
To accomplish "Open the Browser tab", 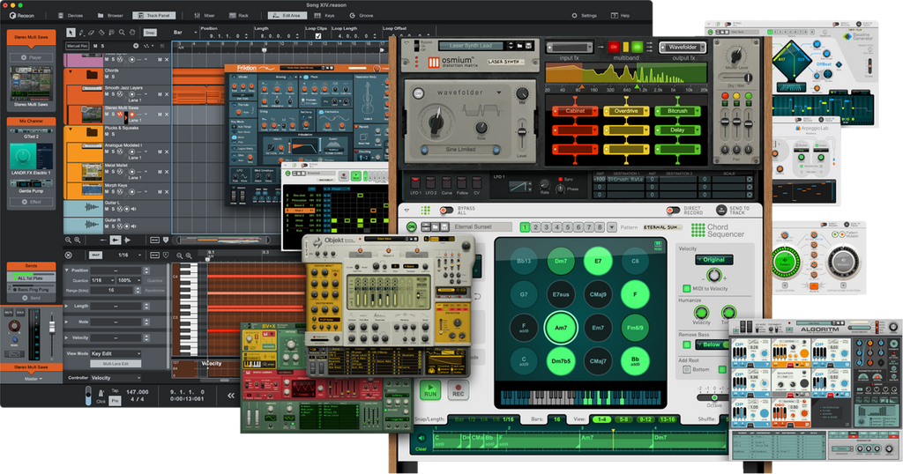I will pyautogui.click(x=110, y=16).
